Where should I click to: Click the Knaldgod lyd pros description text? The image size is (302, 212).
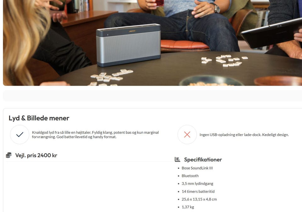click(95, 135)
